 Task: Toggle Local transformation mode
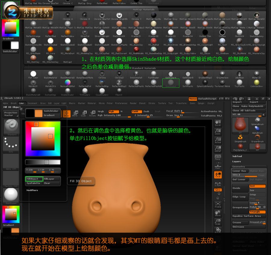point(218,175)
